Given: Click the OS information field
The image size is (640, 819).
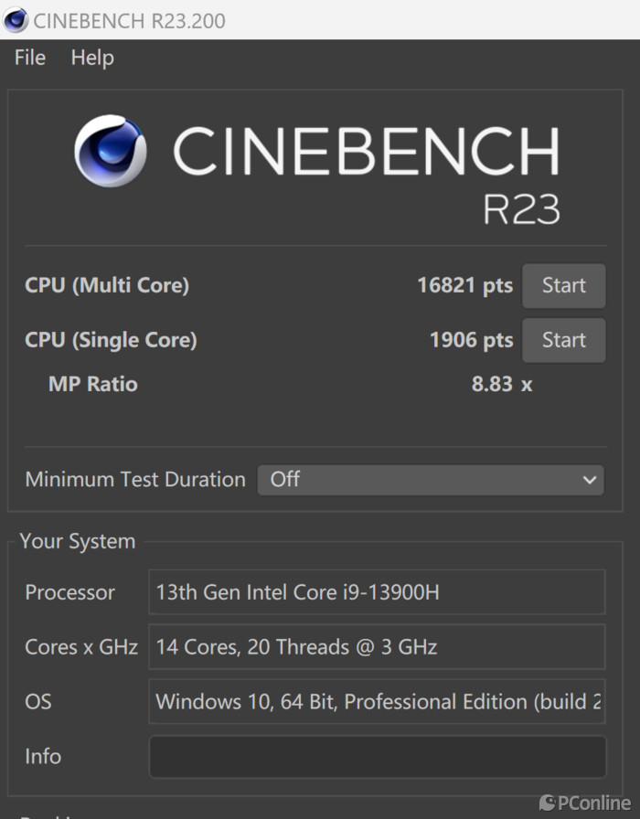Looking at the screenshot, I should coord(377,702).
